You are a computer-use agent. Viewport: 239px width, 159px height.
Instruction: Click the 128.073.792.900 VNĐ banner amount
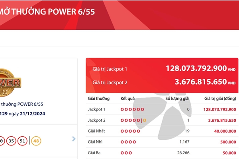(196, 68)
